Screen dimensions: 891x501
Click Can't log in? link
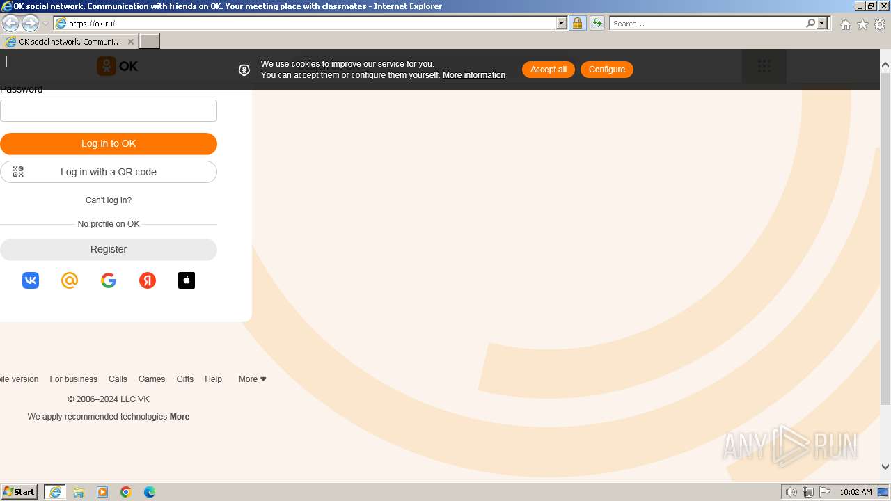[109, 200]
